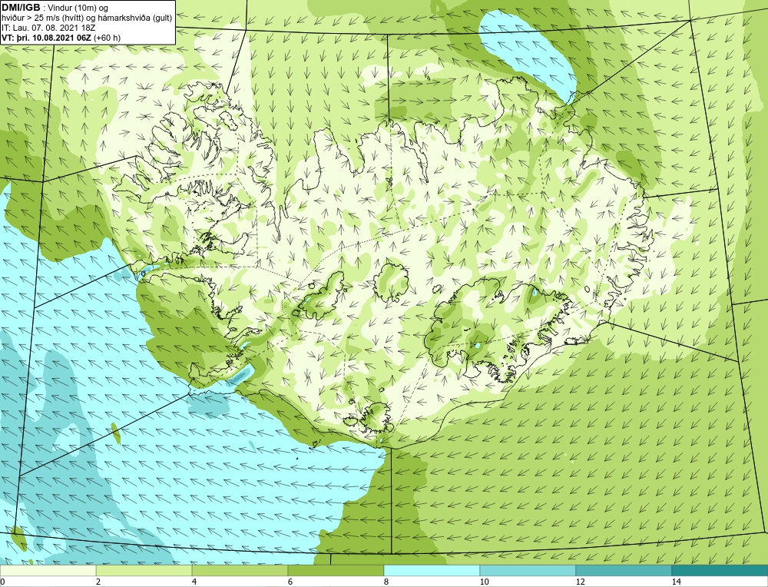Click the legend value label '0'
Screen dimensions: 768x587
coord(2,582)
